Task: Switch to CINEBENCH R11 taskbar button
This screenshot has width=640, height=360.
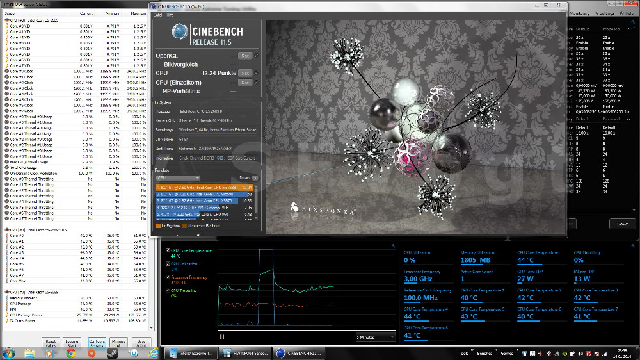Action: [x=298, y=353]
